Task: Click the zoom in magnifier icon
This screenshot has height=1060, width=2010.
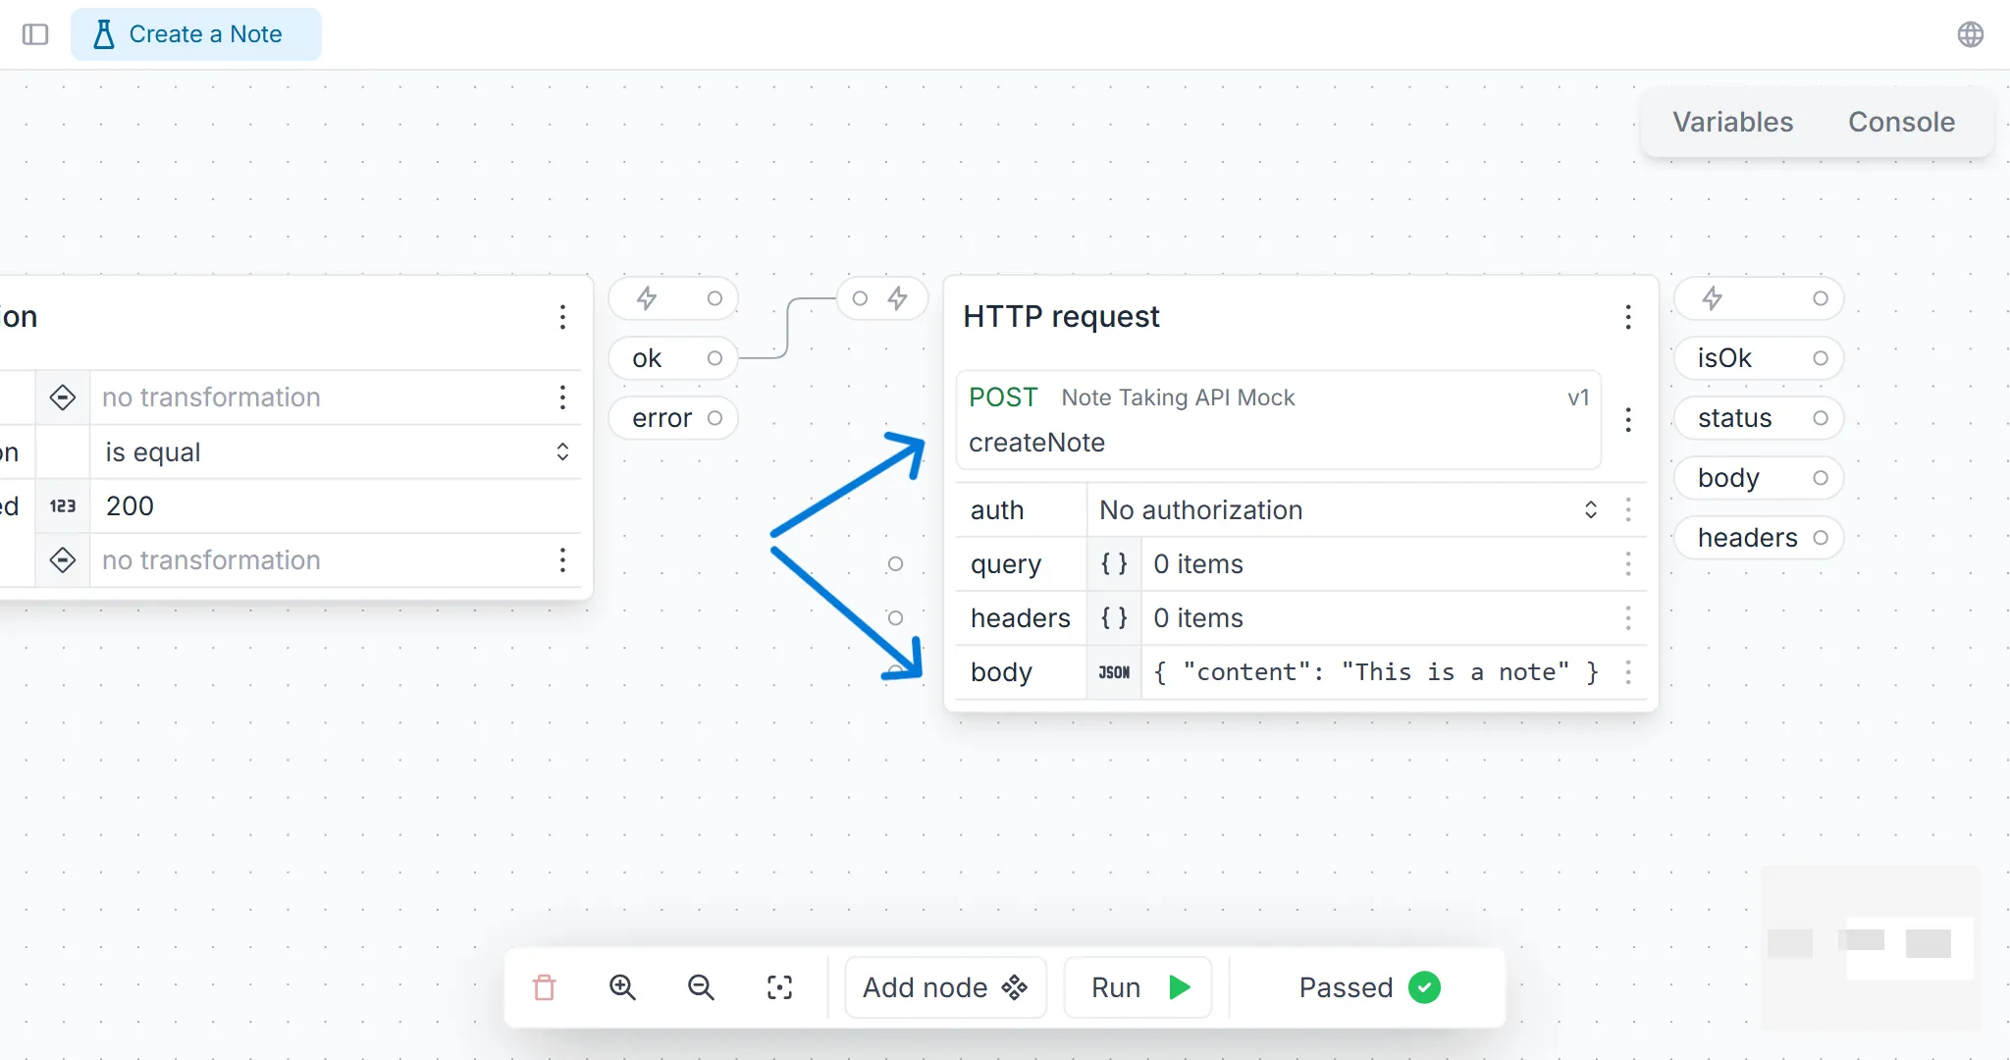Action: click(622, 986)
